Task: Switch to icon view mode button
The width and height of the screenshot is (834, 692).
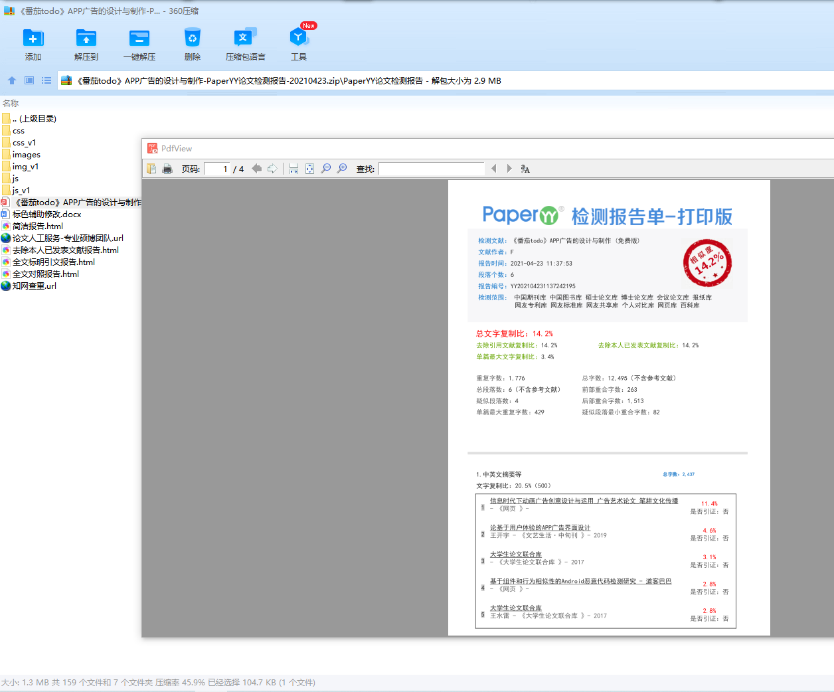Action: click(29, 80)
